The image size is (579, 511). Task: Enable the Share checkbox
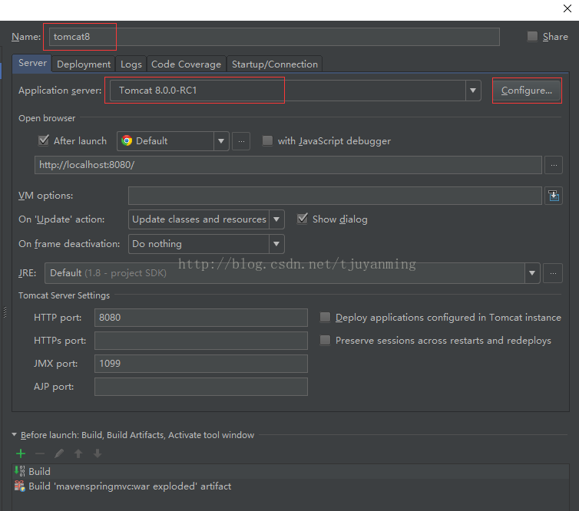532,36
